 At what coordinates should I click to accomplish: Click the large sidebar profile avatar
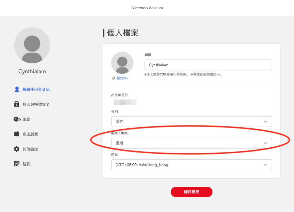click(x=32, y=45)
